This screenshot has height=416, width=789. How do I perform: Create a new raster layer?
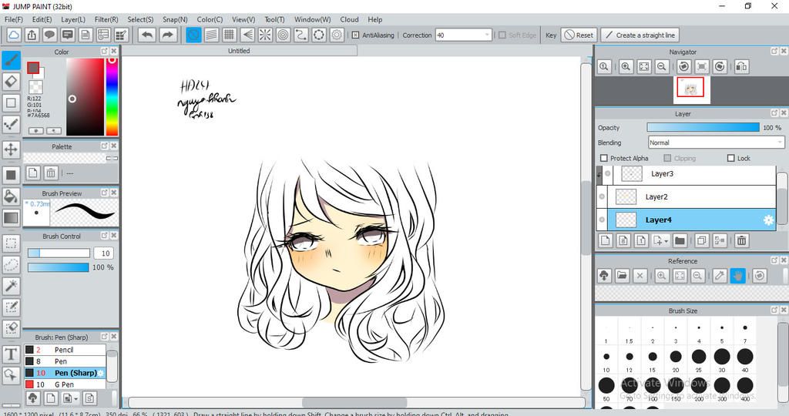[606, 240]
